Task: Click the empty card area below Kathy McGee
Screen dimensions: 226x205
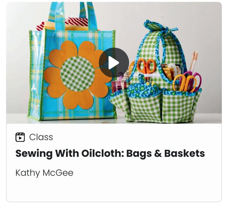Action: tap(114, 190)
